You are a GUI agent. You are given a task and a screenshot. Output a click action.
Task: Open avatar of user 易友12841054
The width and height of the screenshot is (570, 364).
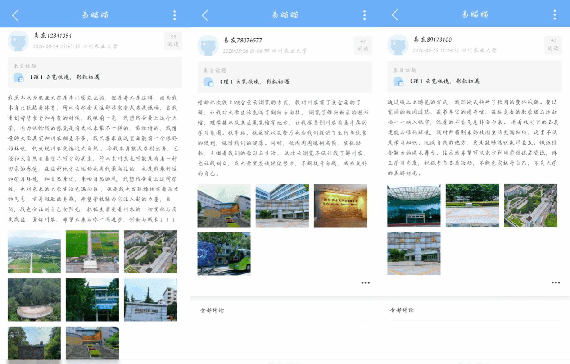point(18,41)
